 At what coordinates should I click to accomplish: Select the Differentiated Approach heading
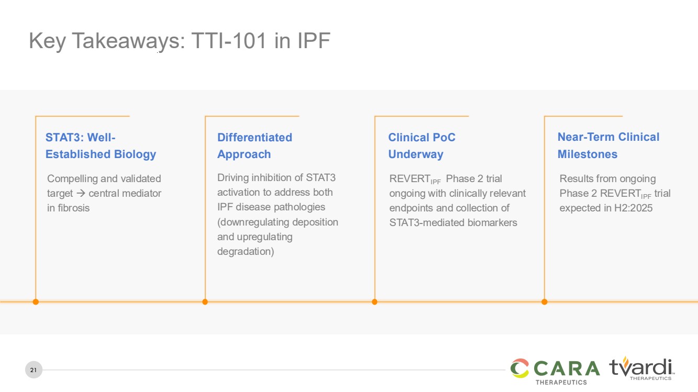(x=254, y=146)
